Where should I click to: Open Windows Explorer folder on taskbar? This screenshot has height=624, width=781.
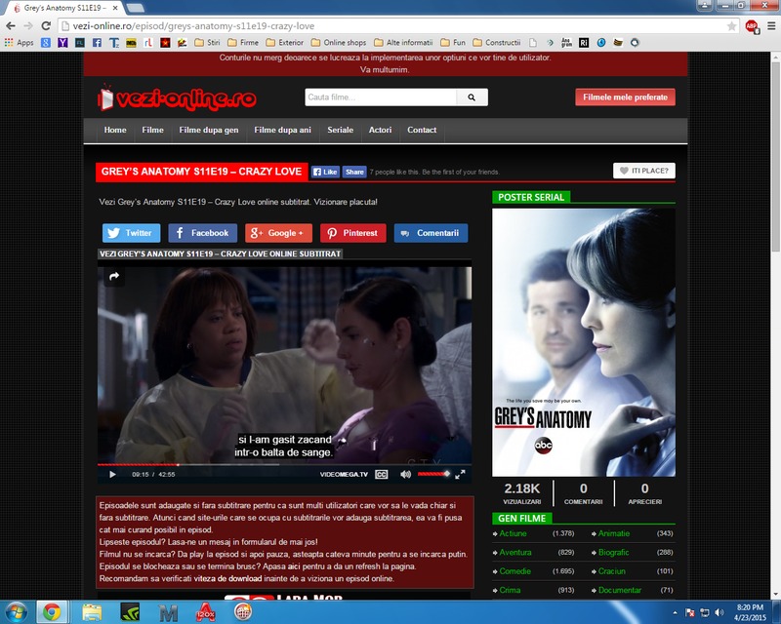(x=92, y=611)
